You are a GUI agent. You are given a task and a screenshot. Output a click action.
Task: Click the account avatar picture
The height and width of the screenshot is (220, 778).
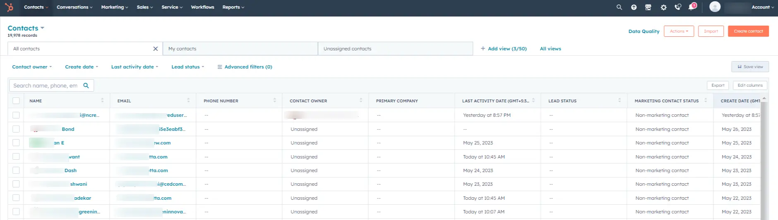tap(715, 7)
